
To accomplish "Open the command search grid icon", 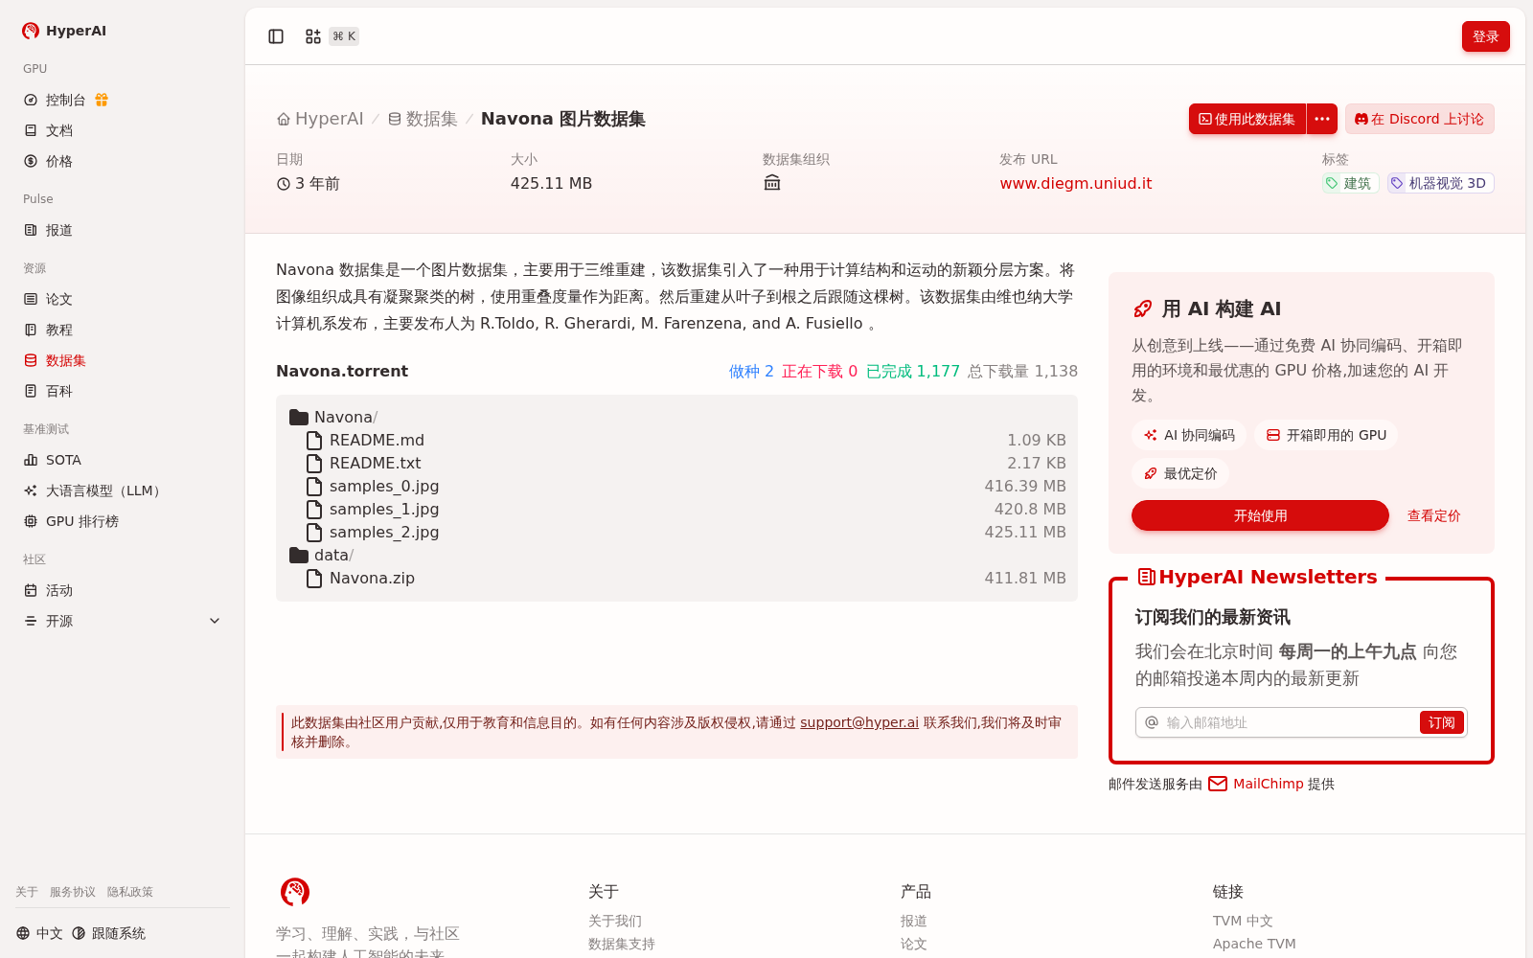I will coord(313,36).
